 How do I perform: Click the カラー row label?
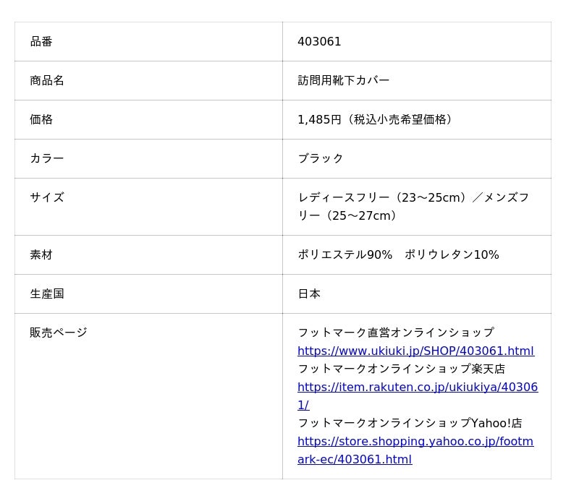point(47,159)
